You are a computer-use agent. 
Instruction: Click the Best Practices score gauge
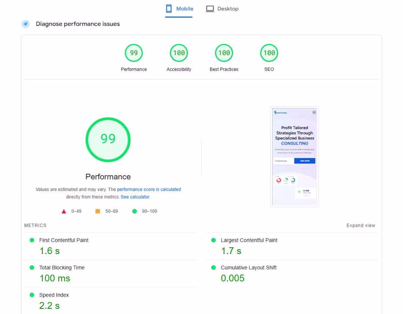tap(224, 53)
